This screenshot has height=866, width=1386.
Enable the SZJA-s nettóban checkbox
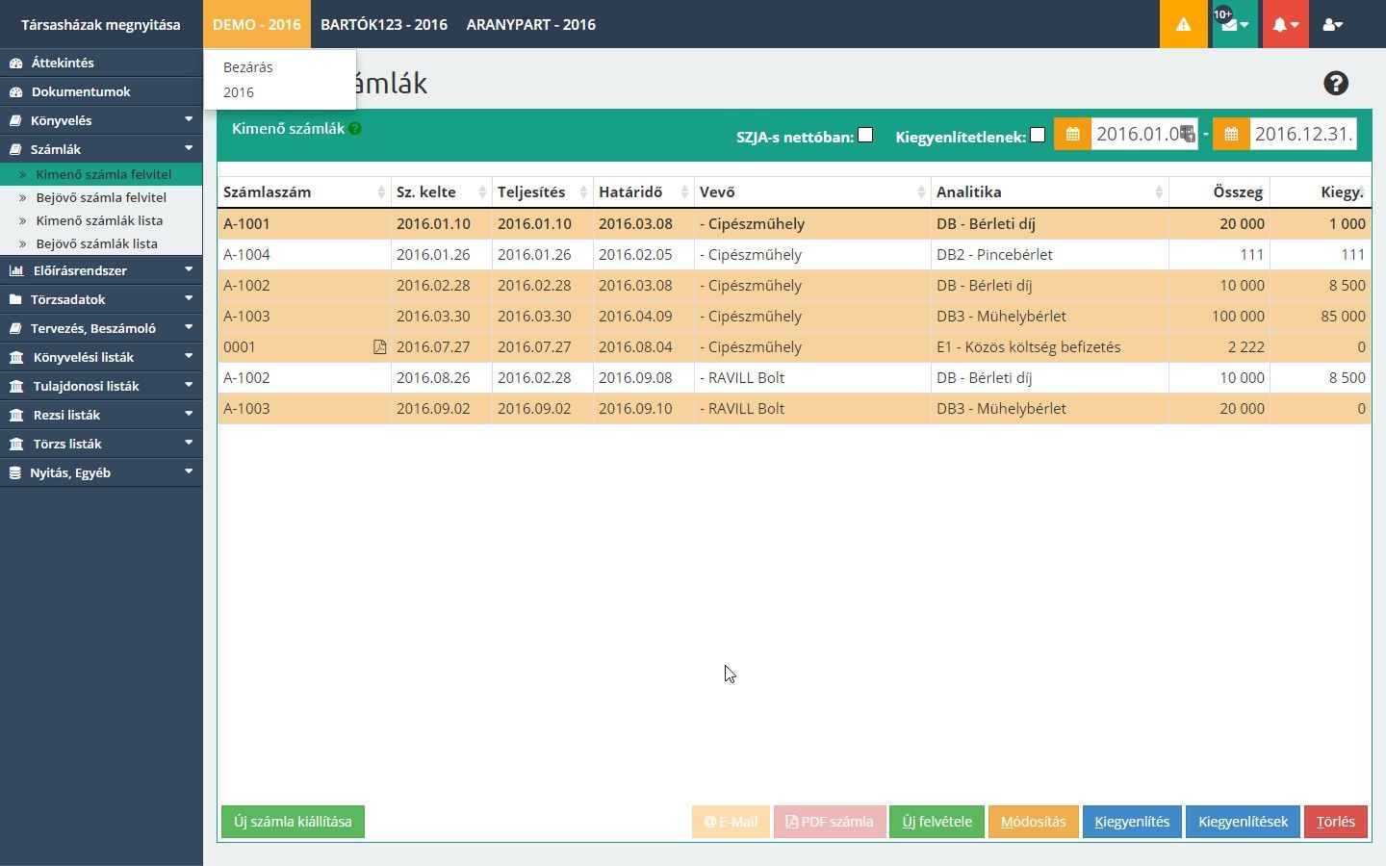point(865,136)
